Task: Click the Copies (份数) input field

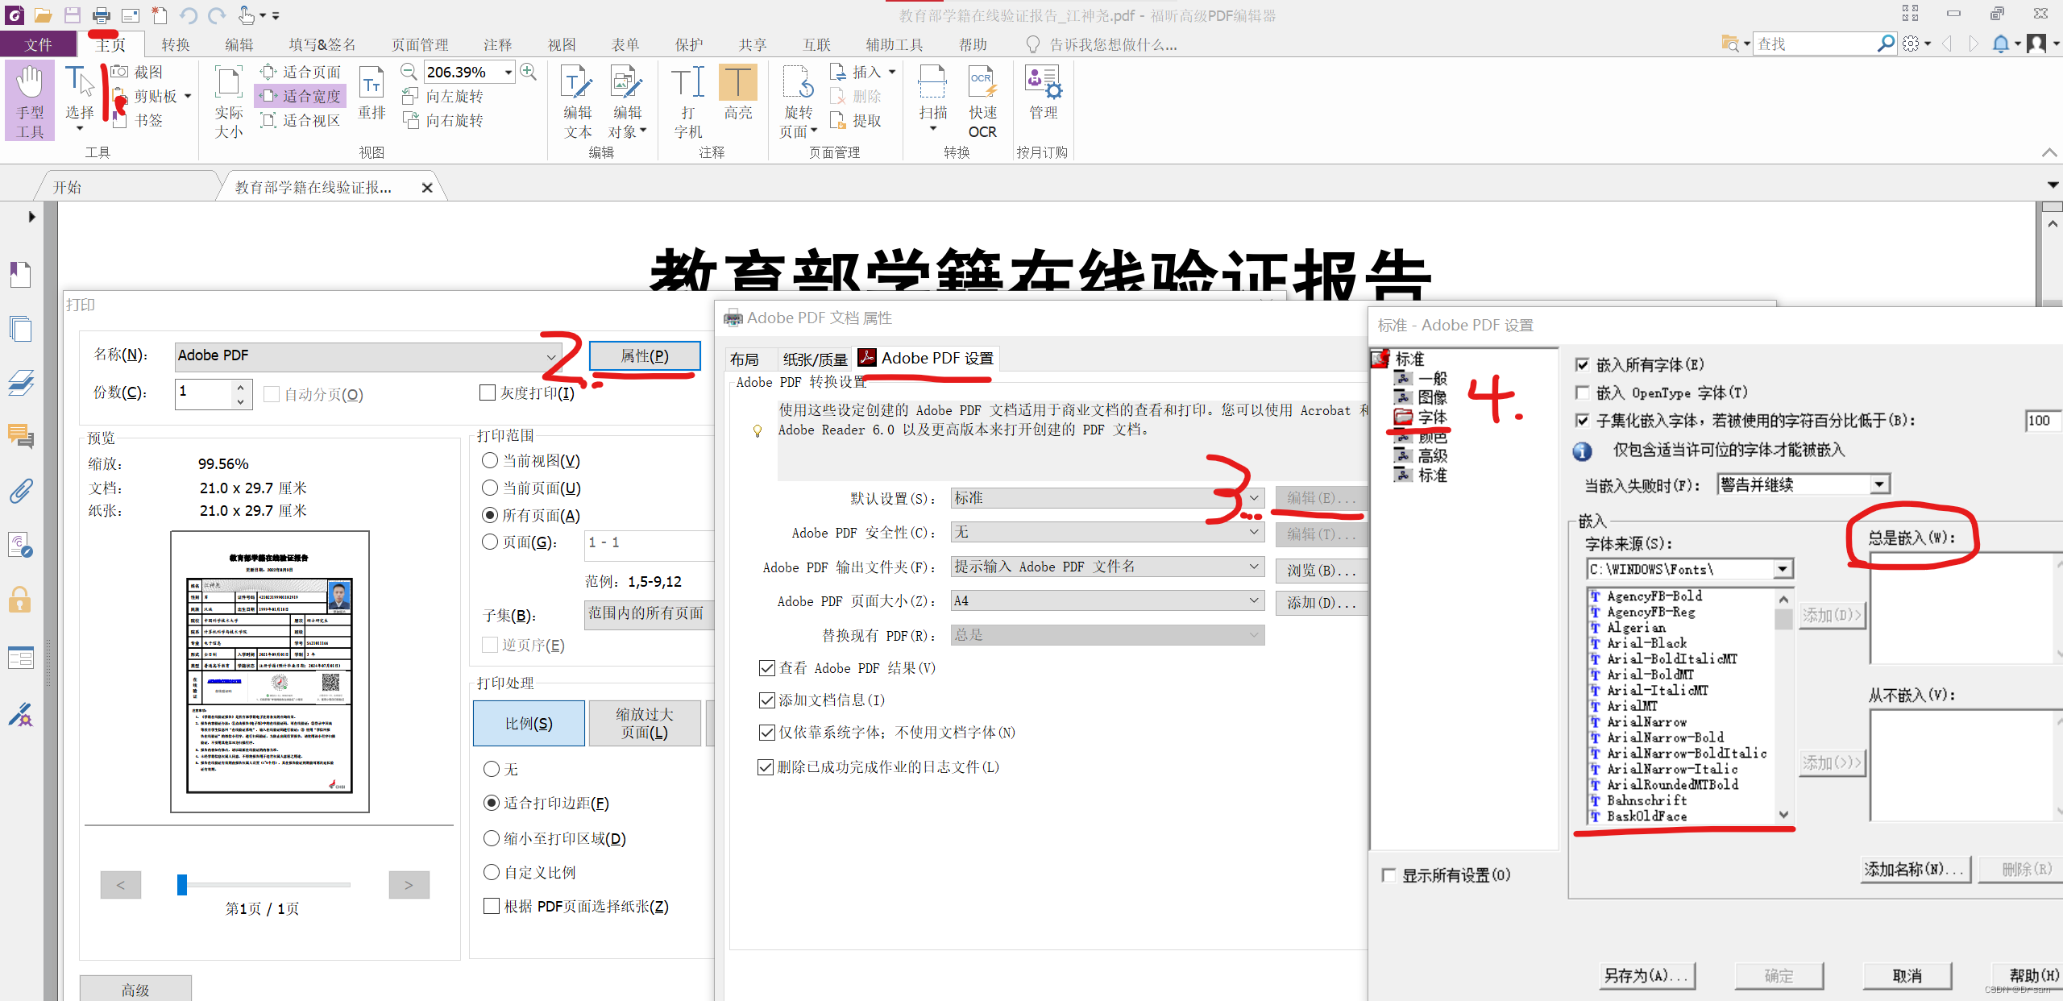Action: [205, 393]
